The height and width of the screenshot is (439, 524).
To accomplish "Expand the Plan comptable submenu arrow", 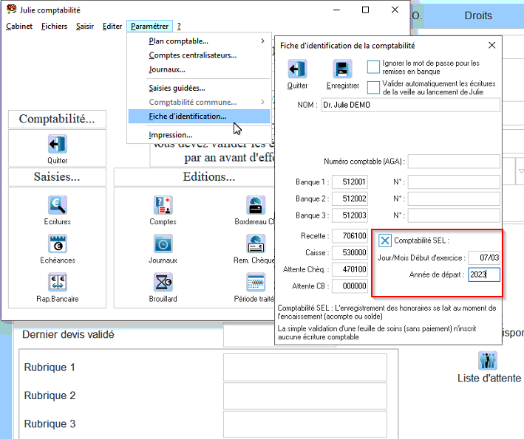I will [x=262, y=41].
